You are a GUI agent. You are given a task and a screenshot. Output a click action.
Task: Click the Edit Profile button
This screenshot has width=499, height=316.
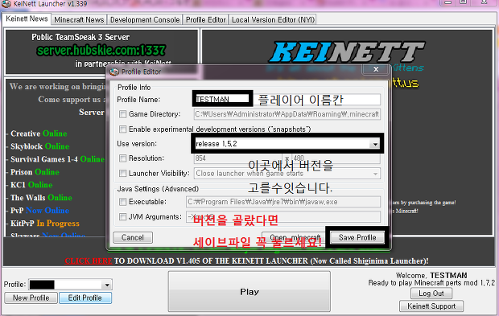click(85, 298)
